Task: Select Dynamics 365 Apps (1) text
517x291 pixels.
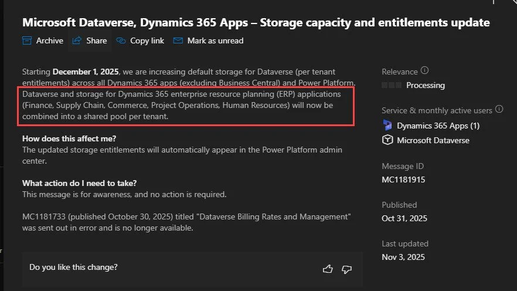Action: click(438, 126)
